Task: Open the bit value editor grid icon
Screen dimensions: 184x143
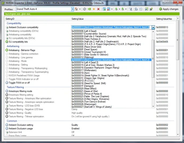Action: coord(141,9)
